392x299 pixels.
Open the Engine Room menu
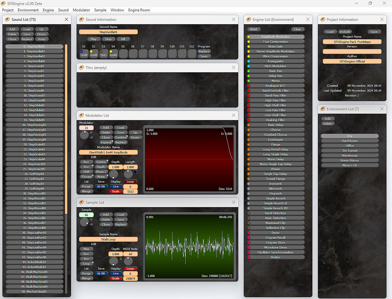[139, 10]
